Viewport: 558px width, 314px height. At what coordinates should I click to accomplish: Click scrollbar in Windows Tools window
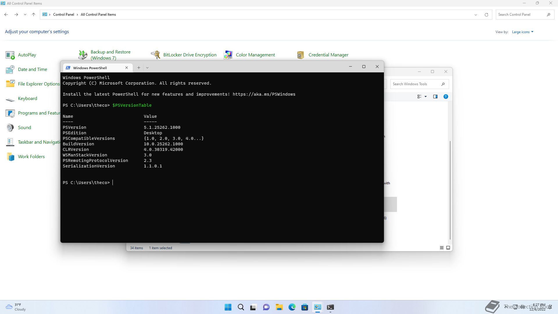450,190
